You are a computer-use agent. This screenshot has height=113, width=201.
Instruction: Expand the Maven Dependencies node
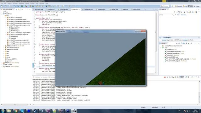tap(4, 48)
